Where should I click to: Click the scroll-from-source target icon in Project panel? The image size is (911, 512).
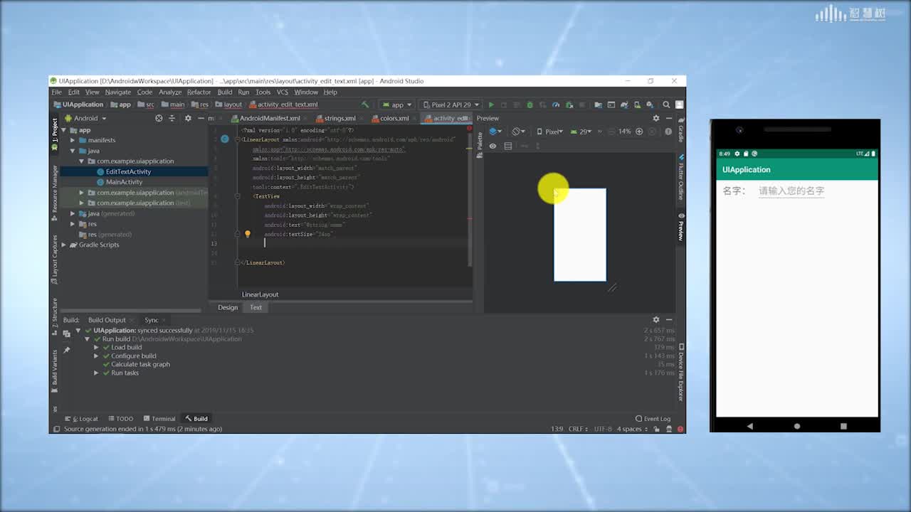pyautogui.click(x=159, y=118)
